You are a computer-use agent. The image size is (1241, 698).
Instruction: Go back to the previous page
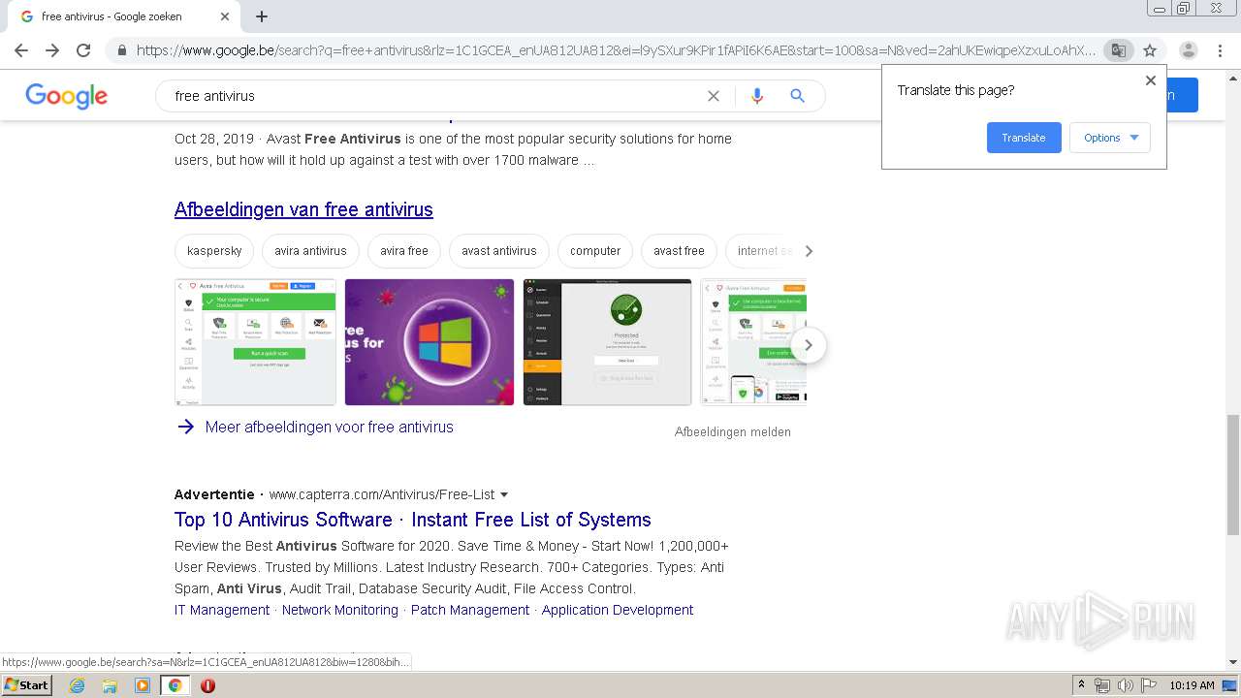point(21,50)
